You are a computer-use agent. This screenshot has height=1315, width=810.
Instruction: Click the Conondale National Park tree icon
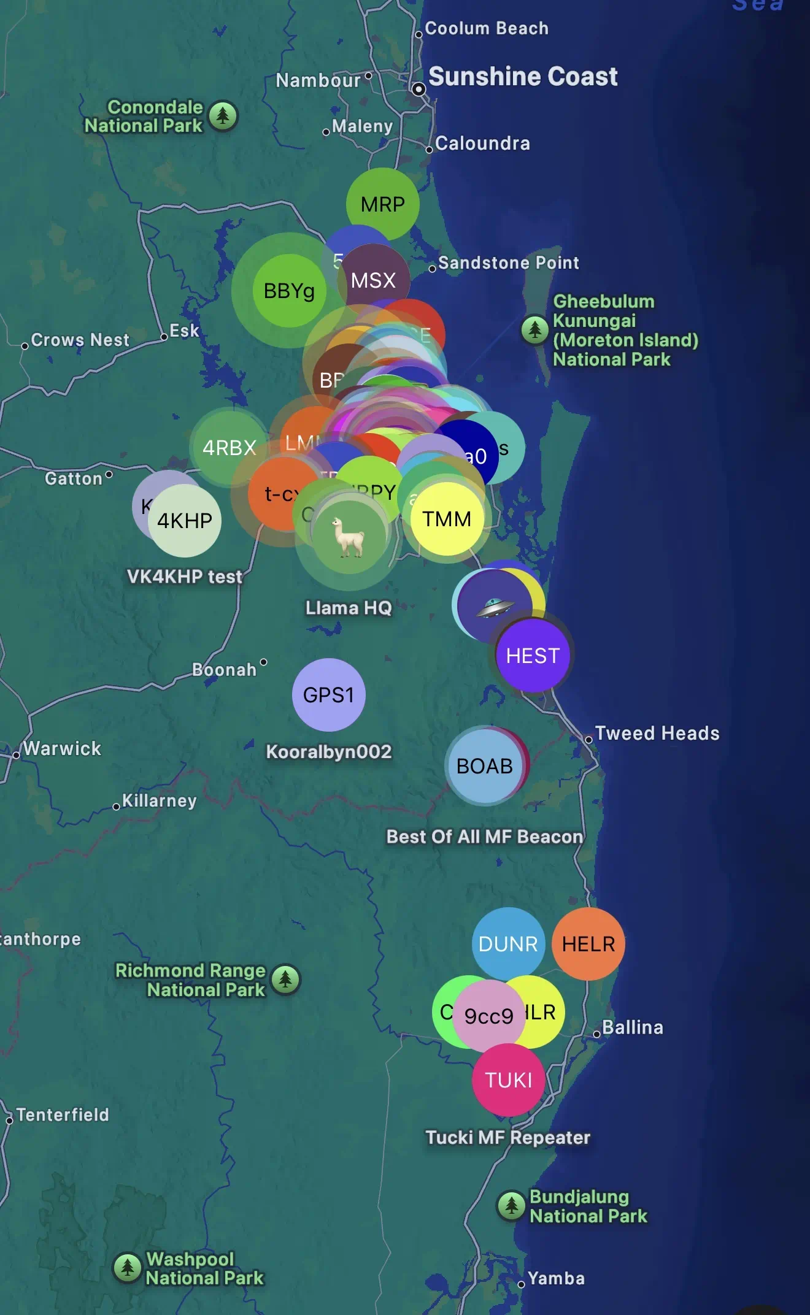pyautogui.click(x=223, y=116)
